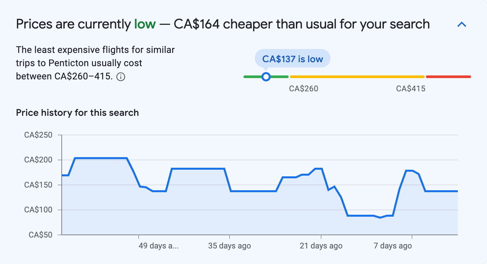Collapse the price insights panel chevron
This screenshot has width=487, height=264.
(x=462, y=24)
